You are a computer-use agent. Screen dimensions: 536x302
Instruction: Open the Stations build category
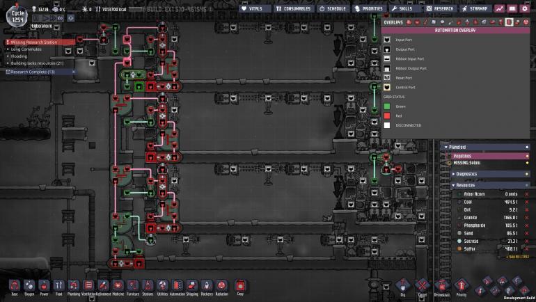[148, 287]
